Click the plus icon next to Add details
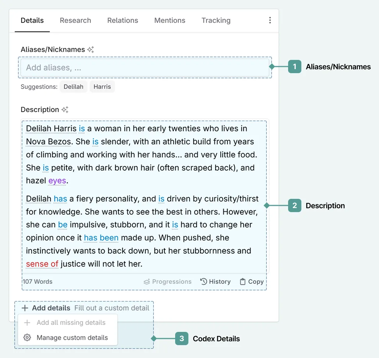This screenshot has height=358, width=379. pos(25,308)
